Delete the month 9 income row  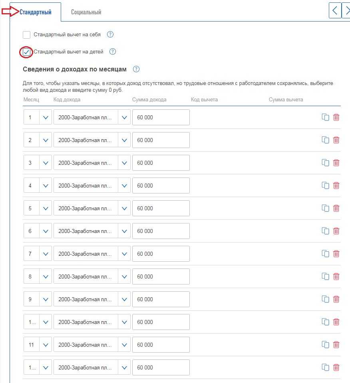point(336,299)
